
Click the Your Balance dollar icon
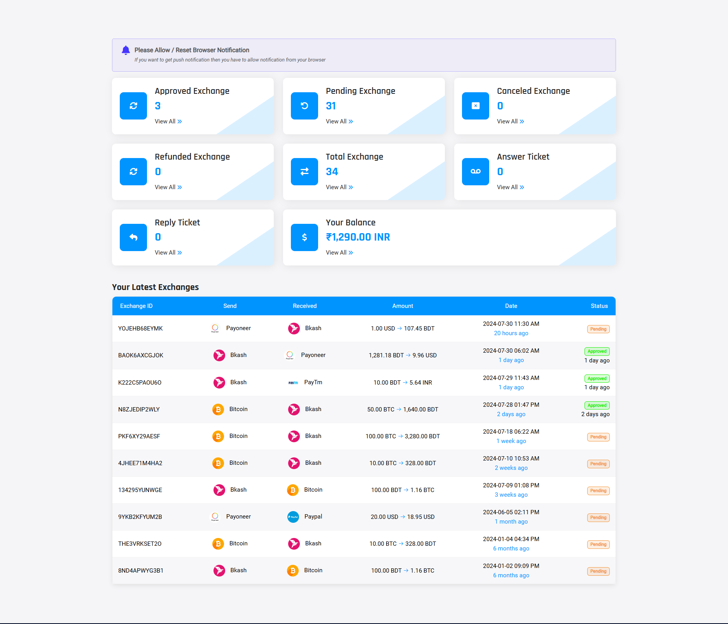(x=304, y=237)
